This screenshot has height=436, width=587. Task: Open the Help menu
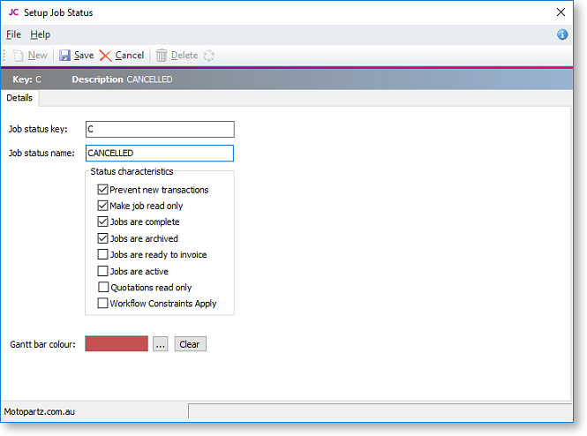tap(40, 34)
